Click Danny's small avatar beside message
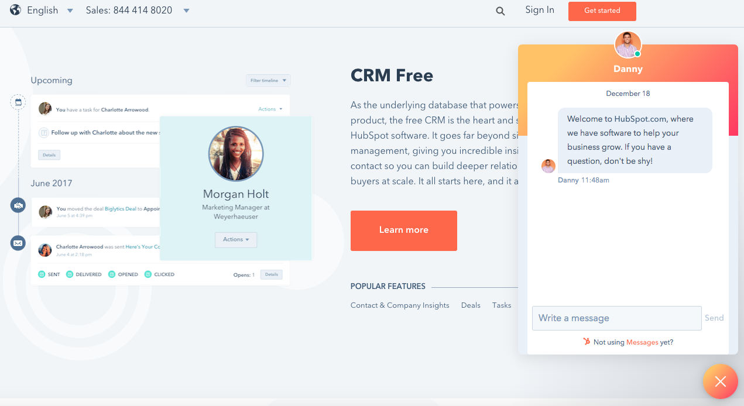The height and width of the screenshot is (406, 744). click(x=548, y=166)
